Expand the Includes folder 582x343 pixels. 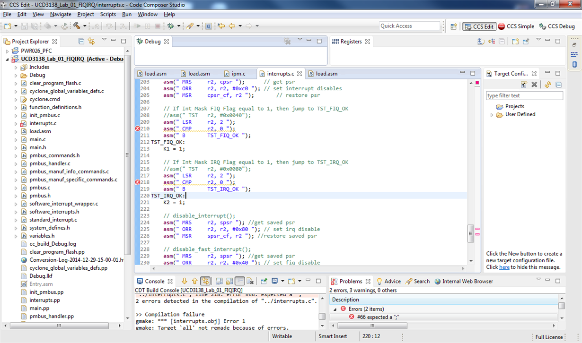point(16,67)
